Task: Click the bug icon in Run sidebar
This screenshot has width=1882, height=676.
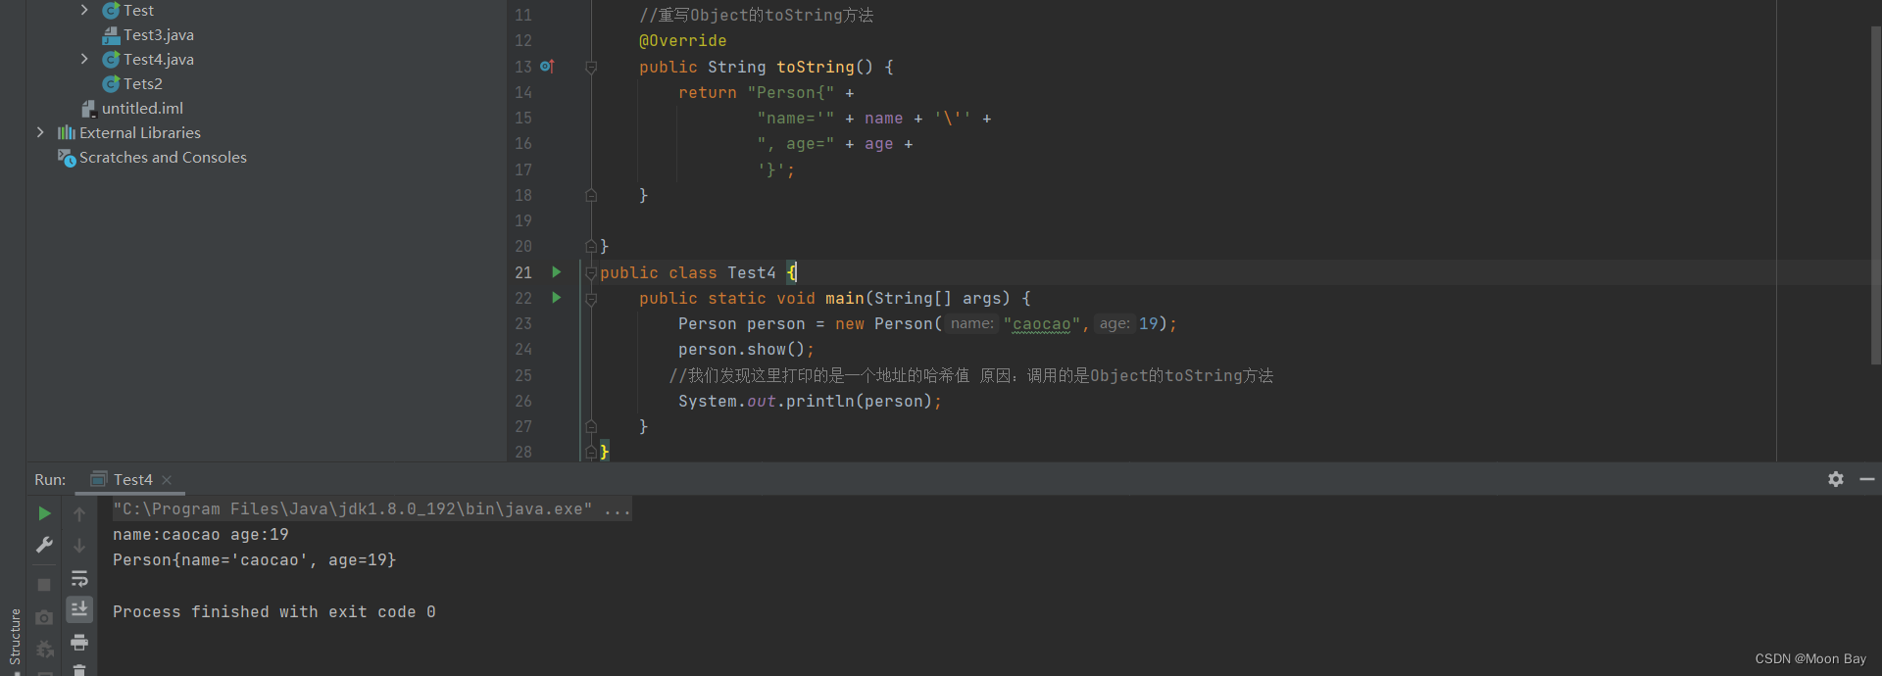Action: point(44,649)
